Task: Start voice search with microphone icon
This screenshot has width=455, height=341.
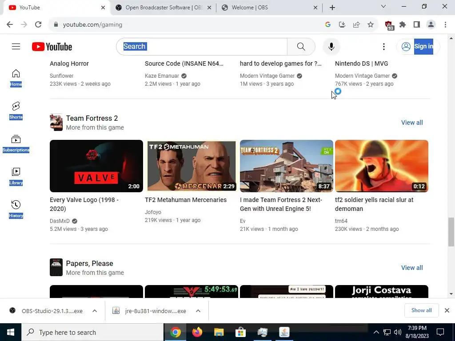Action: pos(331,46)
